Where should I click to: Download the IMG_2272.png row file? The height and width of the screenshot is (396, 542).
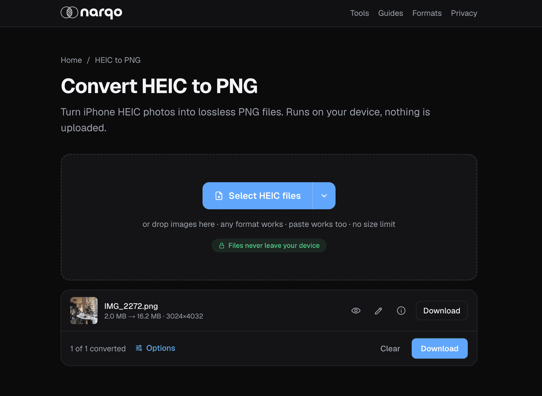441,311
